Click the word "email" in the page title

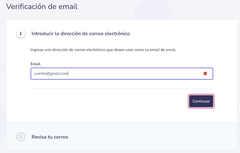(x=69, y=6)
